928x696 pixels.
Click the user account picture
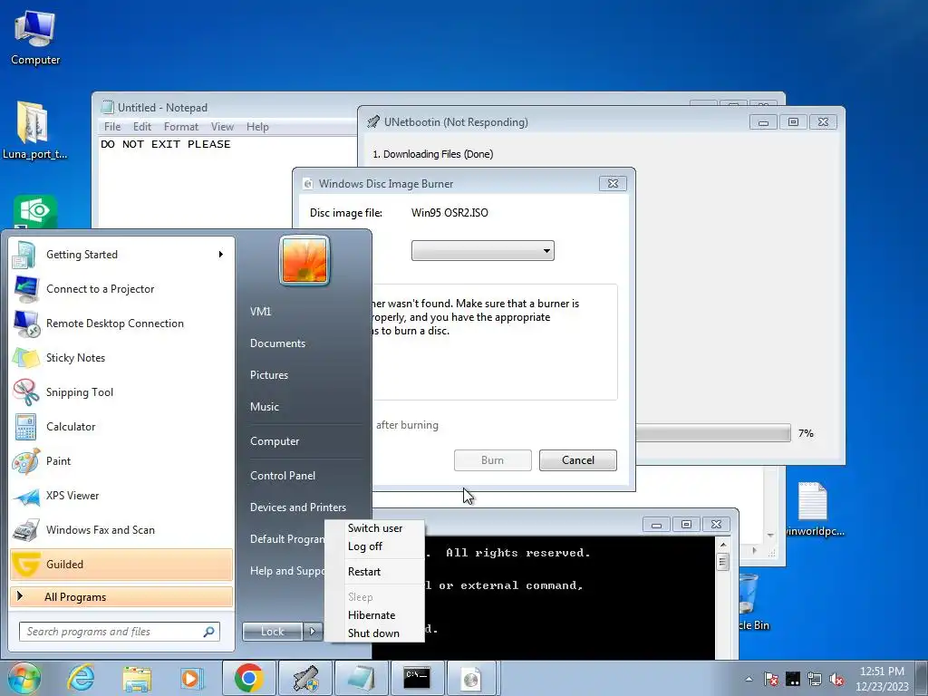[x=304, y=260]
